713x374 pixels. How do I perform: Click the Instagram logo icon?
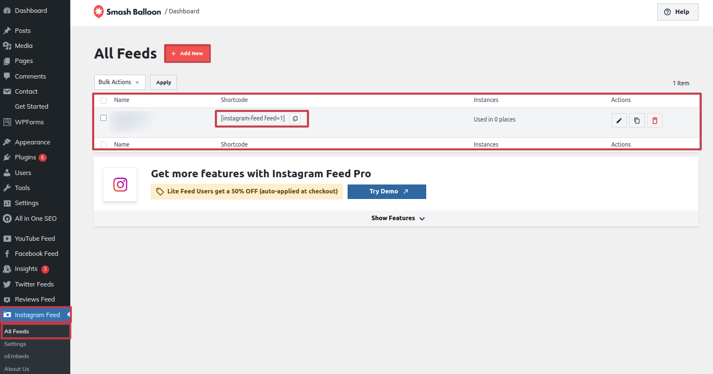tap(120, 184)
